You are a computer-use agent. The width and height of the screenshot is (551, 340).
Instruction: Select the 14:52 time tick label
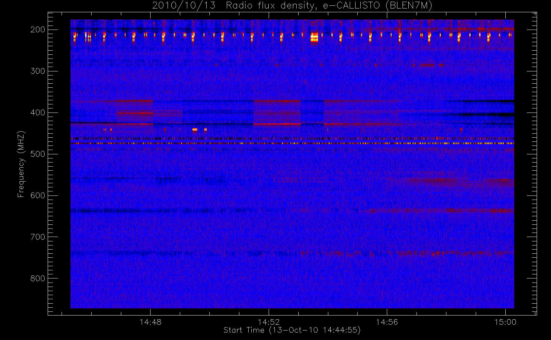[x=269, y=322]
